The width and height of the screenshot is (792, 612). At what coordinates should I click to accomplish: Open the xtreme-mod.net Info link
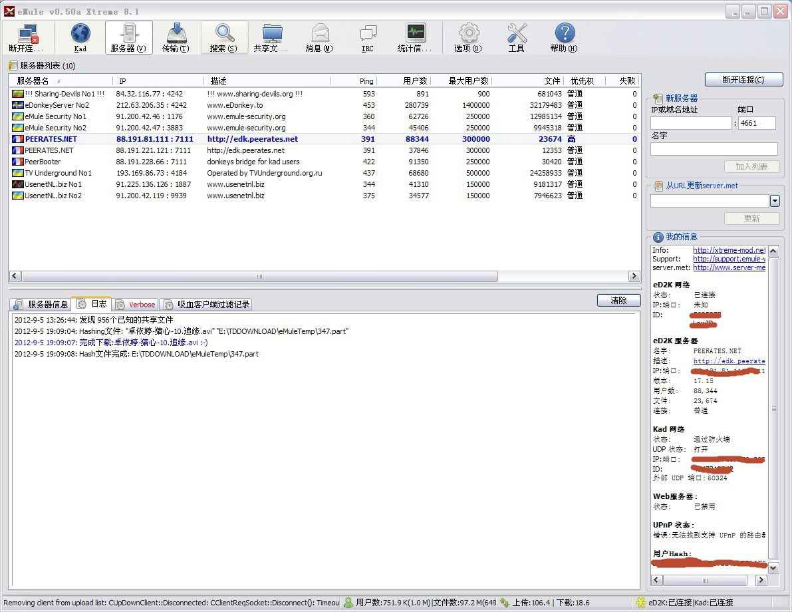tap(729, 250)
